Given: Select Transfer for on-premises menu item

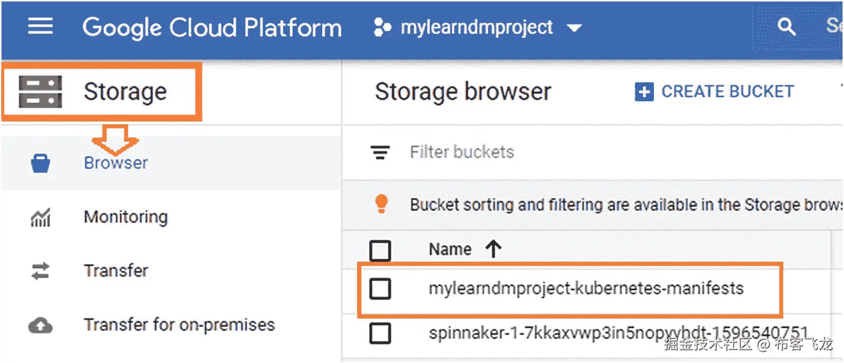Looking at the screenshot, I should (x=179, y=325).
